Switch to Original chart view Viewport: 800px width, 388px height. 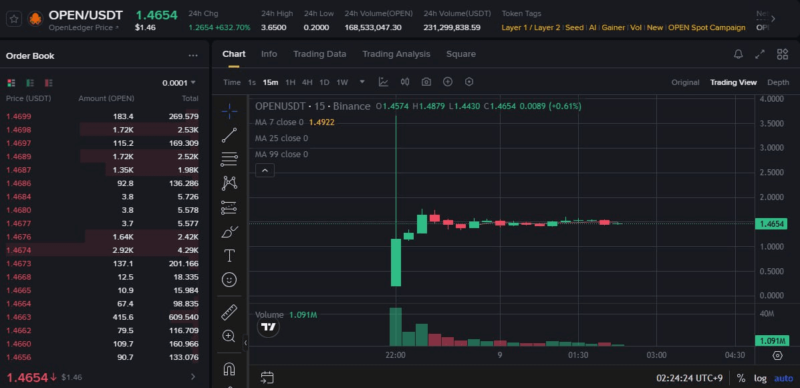(x=685, y=82)
